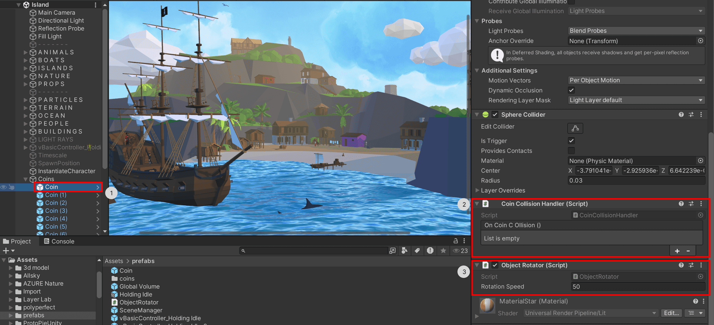Click search by import log icon
This screenshot has width=714, height=325.
tap(430, 251)
